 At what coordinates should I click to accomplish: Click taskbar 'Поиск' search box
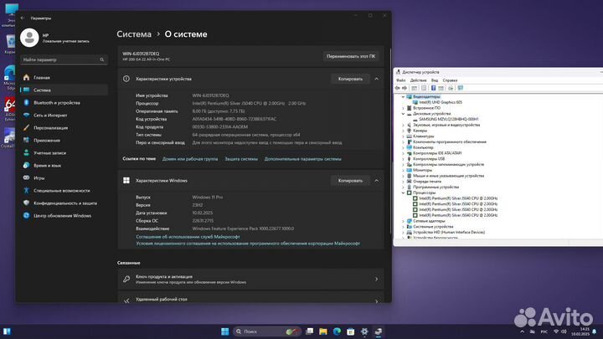click(267, 331)
